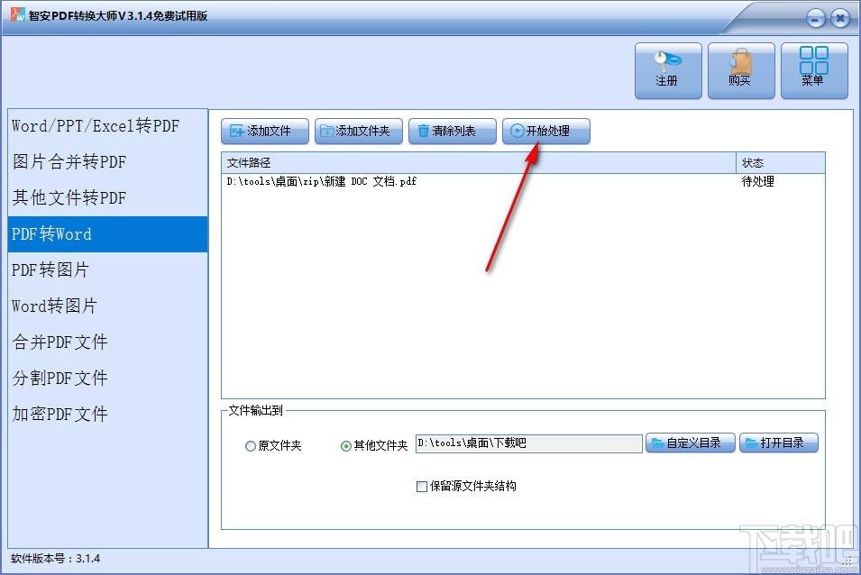Click 添加文件夹 to add a folder

(x=359, y=131)
